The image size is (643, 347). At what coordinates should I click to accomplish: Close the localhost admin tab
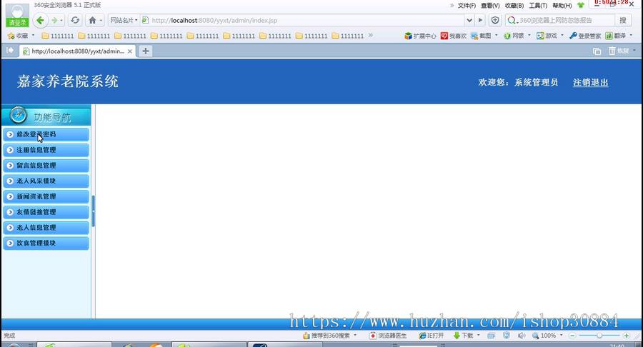click(129, 51)
